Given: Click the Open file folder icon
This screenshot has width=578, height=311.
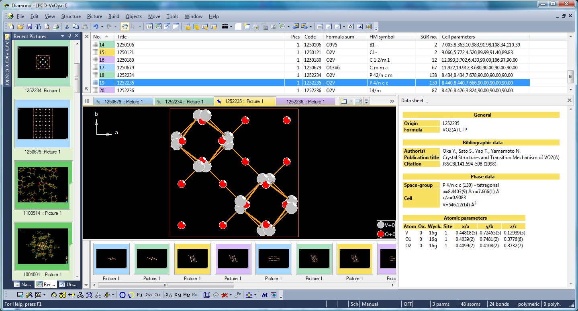Looking at the screenshot, I should coord(20,27).
